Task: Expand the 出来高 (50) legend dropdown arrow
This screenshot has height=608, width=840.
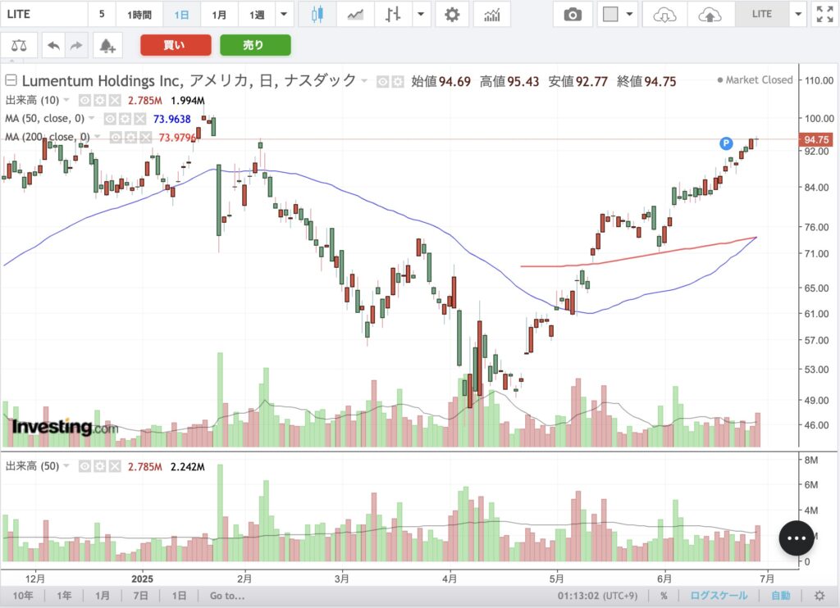Action: [66, 465]
